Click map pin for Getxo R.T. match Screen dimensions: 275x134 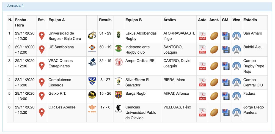click(x=42, y=96)
